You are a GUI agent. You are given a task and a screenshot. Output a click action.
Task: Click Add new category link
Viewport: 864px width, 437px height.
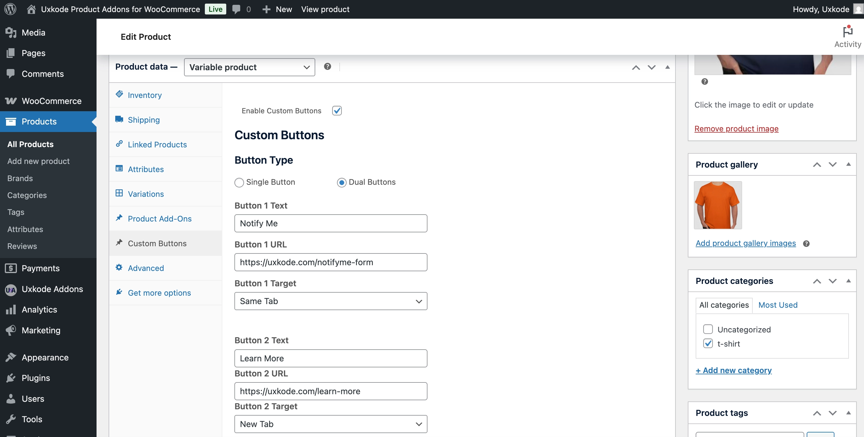(x=733, y=370)
